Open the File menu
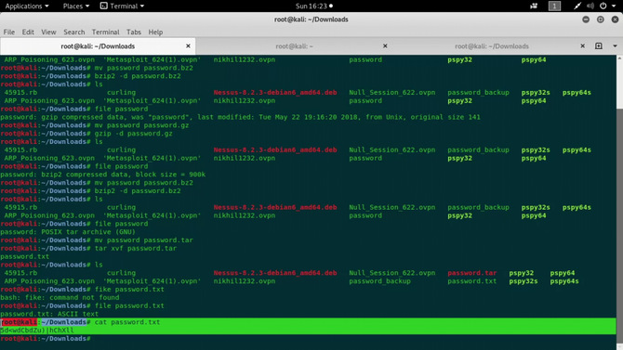The height and width of the screenshot is (350, 623). click(x=8, y=32)
